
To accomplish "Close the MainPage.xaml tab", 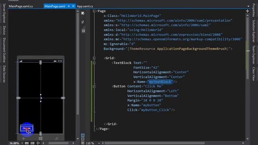I will click(73, 6).
